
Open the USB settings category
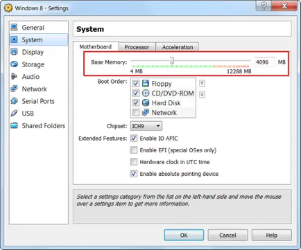coord(38,114)
